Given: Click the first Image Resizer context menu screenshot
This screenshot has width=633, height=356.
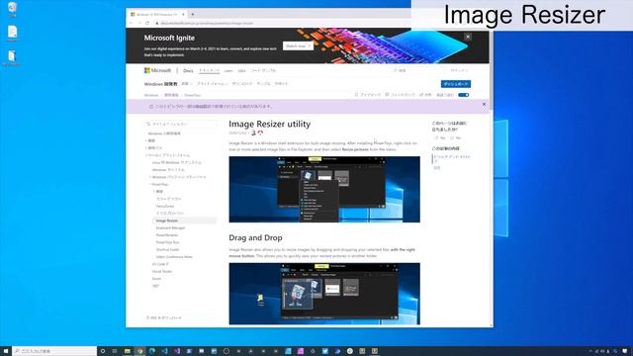Looking at the screenshot, I should point(324,189).
